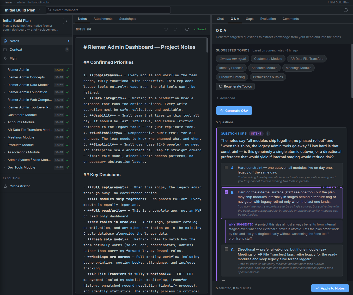Click the admin breadcrumb link
The height and width of the screenshot is (295, 353).
tap(21, 2)
